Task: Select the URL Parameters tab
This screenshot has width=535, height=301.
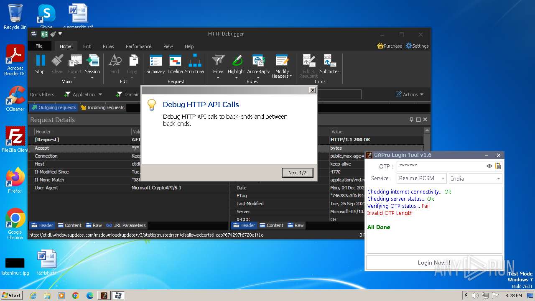Action: (126, 225)
